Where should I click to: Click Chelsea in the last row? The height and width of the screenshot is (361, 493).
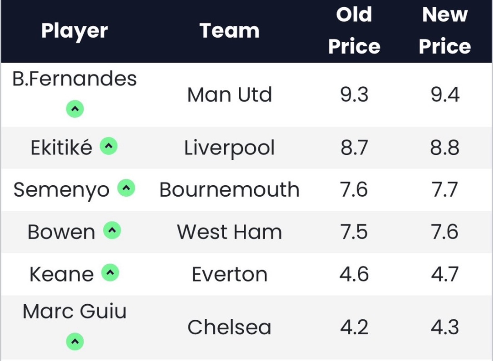229,327
